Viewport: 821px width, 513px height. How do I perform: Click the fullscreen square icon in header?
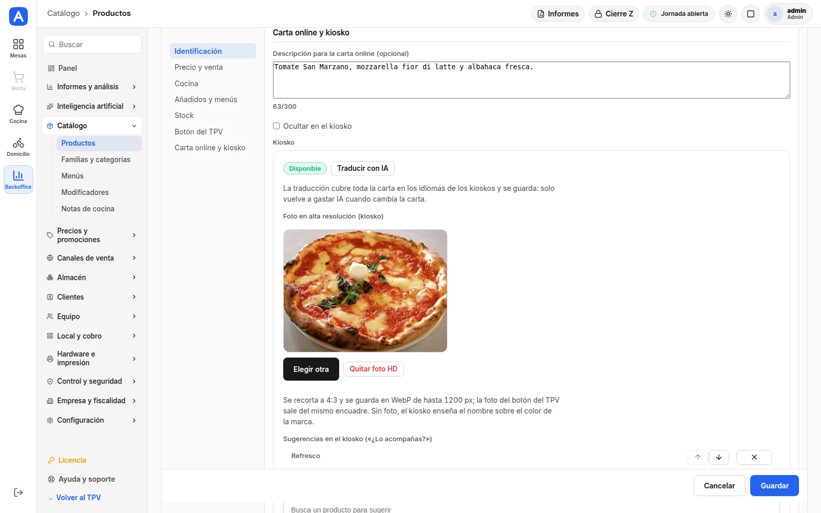point(751,14)
